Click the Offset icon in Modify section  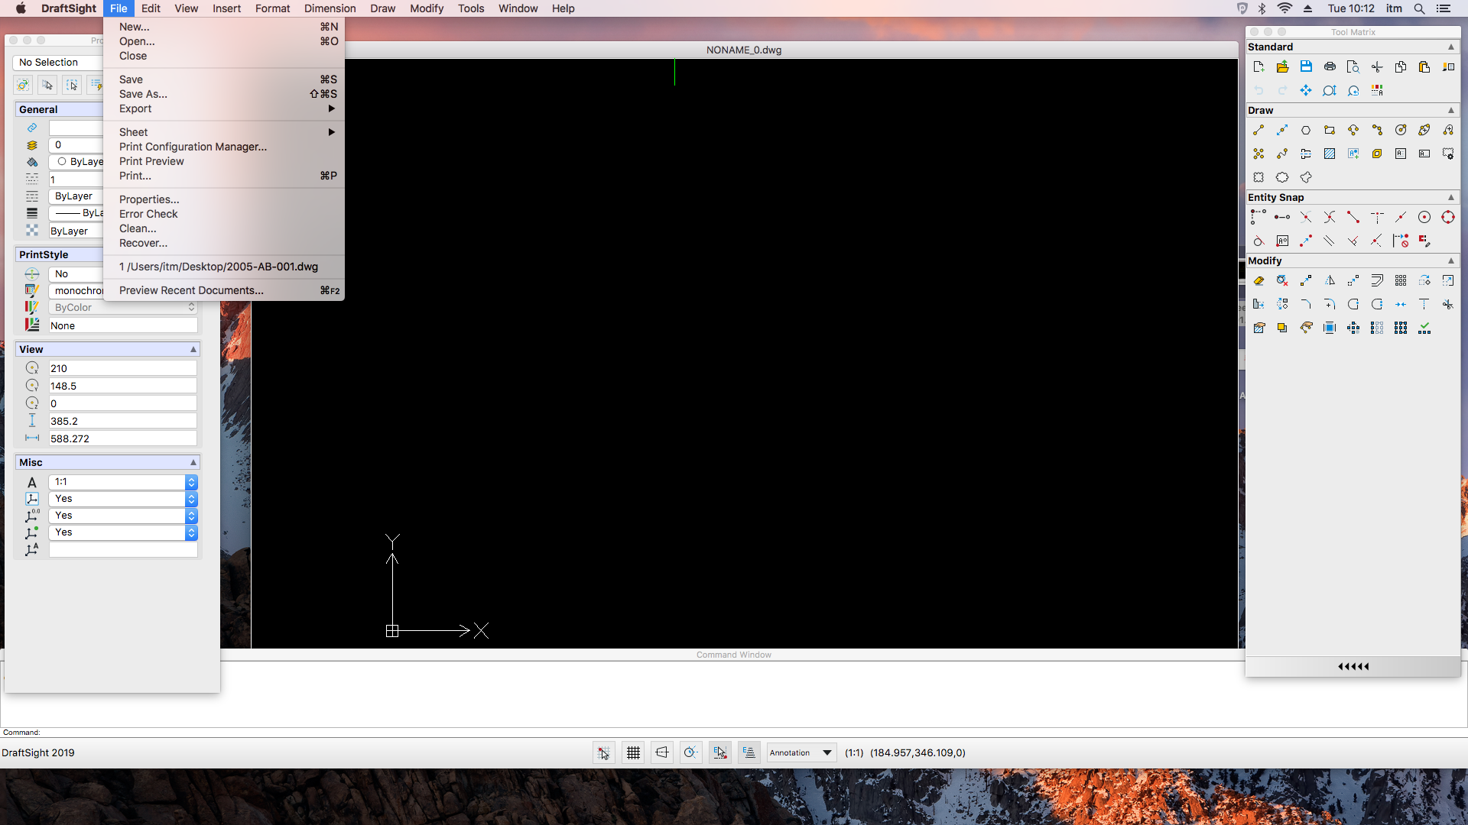(1377, 281)
